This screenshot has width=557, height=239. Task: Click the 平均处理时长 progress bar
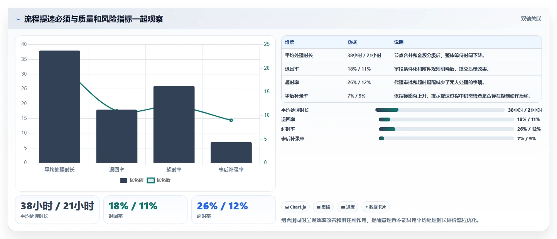coord(440,110)
